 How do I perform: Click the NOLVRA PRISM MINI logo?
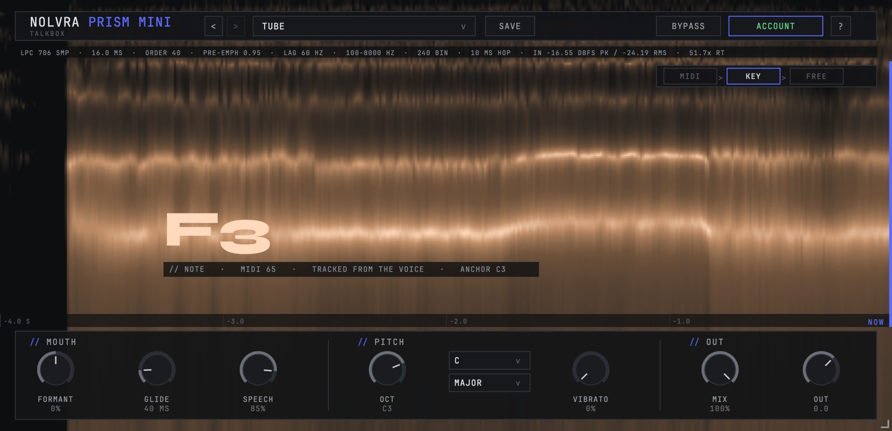tap(100, 22)
